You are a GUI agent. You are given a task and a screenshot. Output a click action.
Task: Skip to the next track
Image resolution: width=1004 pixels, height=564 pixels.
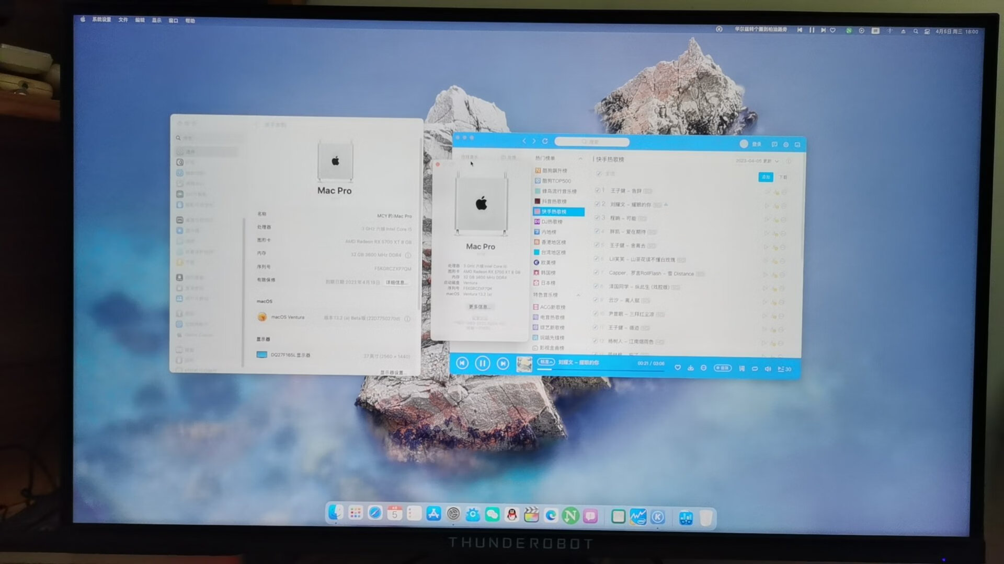(503, 363)
